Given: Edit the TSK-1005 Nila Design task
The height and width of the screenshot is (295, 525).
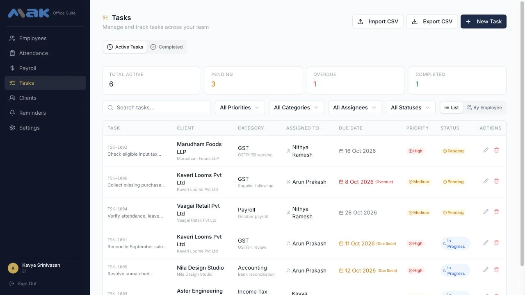Looking at the screenshot, I should [486, 270].
